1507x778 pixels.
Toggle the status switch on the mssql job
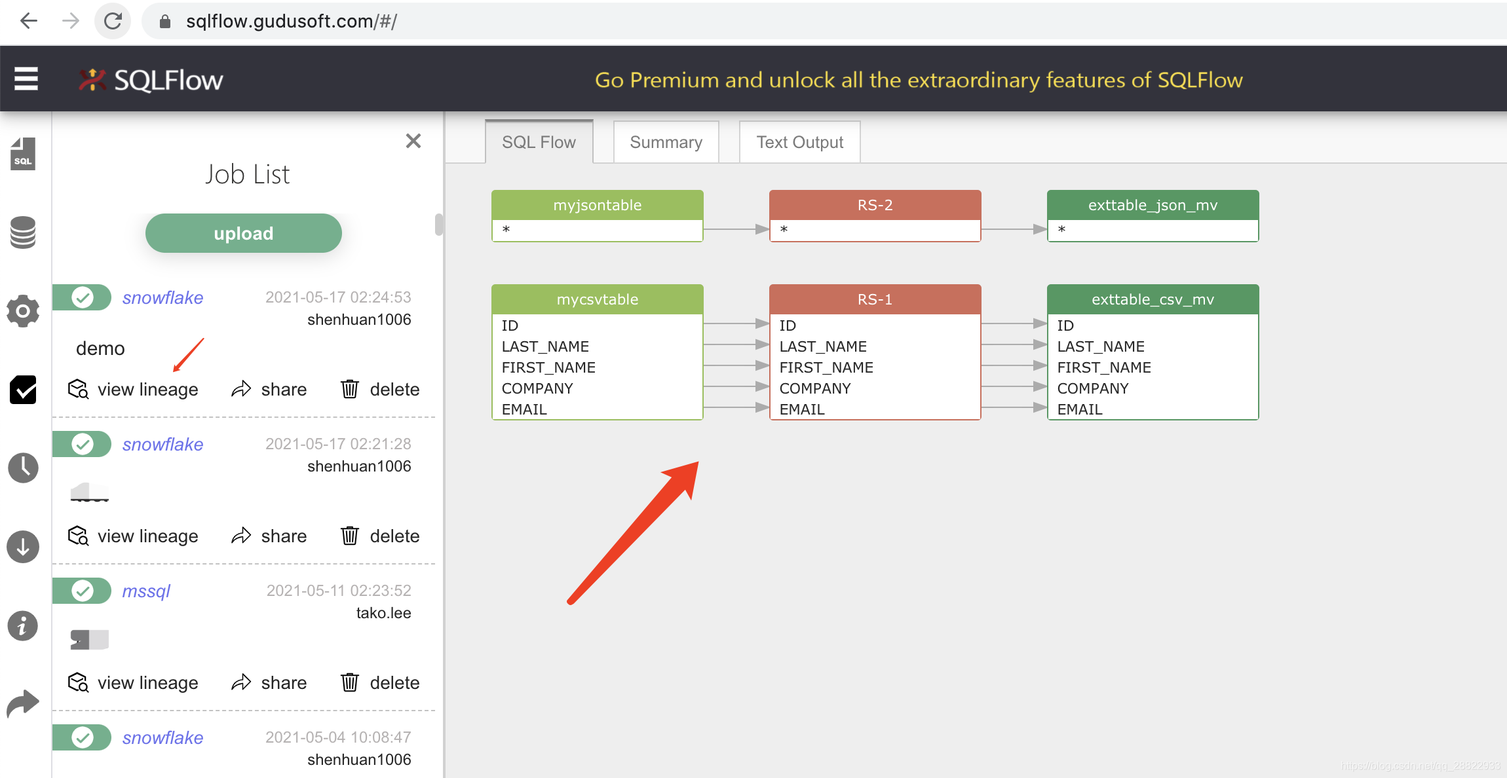pyautogui.click(x=81, y=591)
